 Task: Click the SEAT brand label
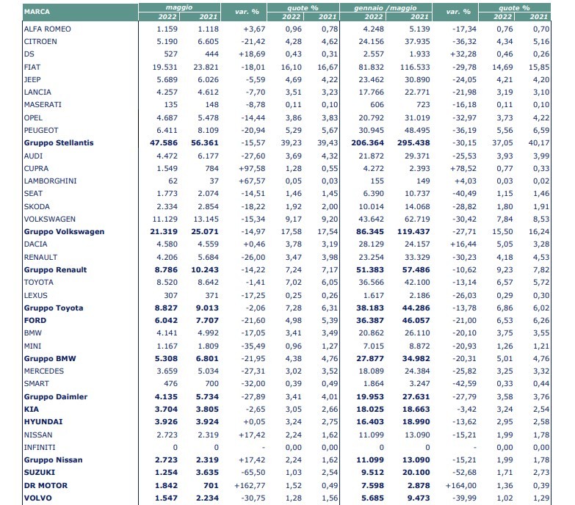pos(33,193)
